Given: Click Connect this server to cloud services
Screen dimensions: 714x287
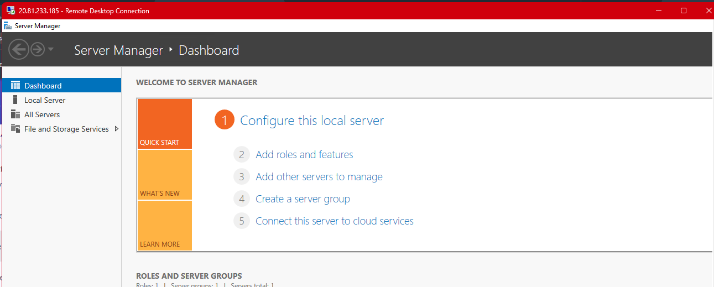Looking at the screenshot, I should [x=335, y=221].
